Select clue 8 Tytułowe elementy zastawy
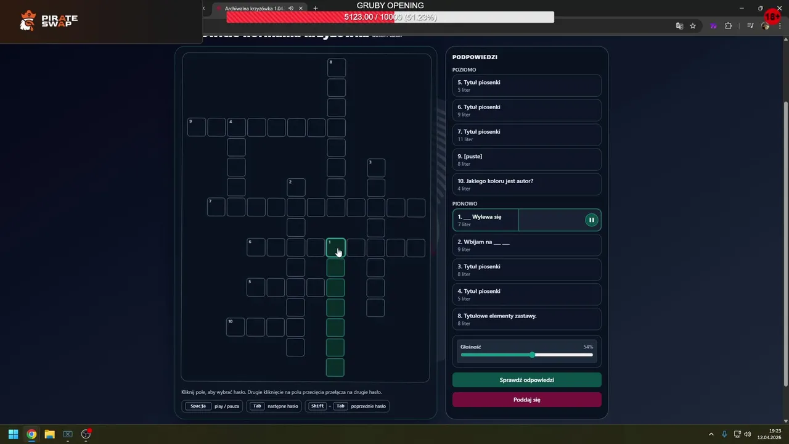Image resolution: width=789 pixels, height=444 pixels. [x=526, y=319]
